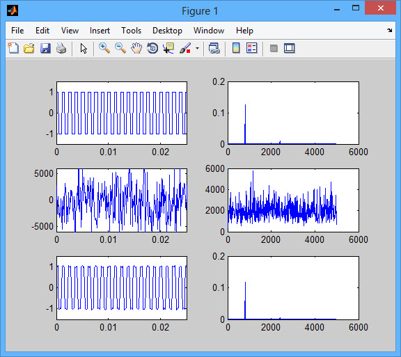Image resolution: width=401 pixels, height=357 pixels.
Task: Click inside the noisy 5000-range time plot
Action: tap(122, 200)
